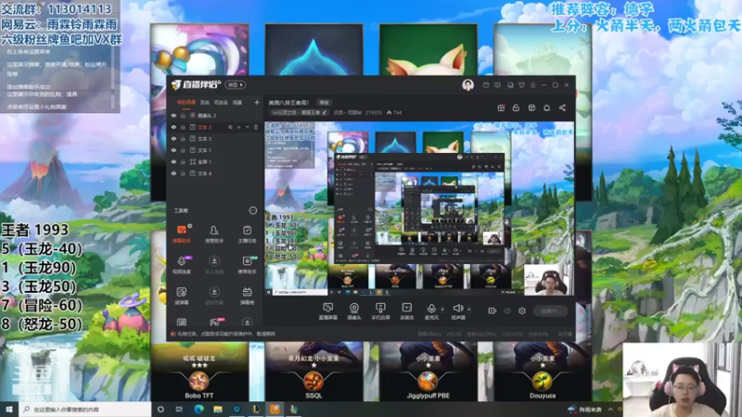Open settings gear on 文本 2 layer
Image resolution: width=742 pixels, height=417 pixels.
click(x=230, y=127)
